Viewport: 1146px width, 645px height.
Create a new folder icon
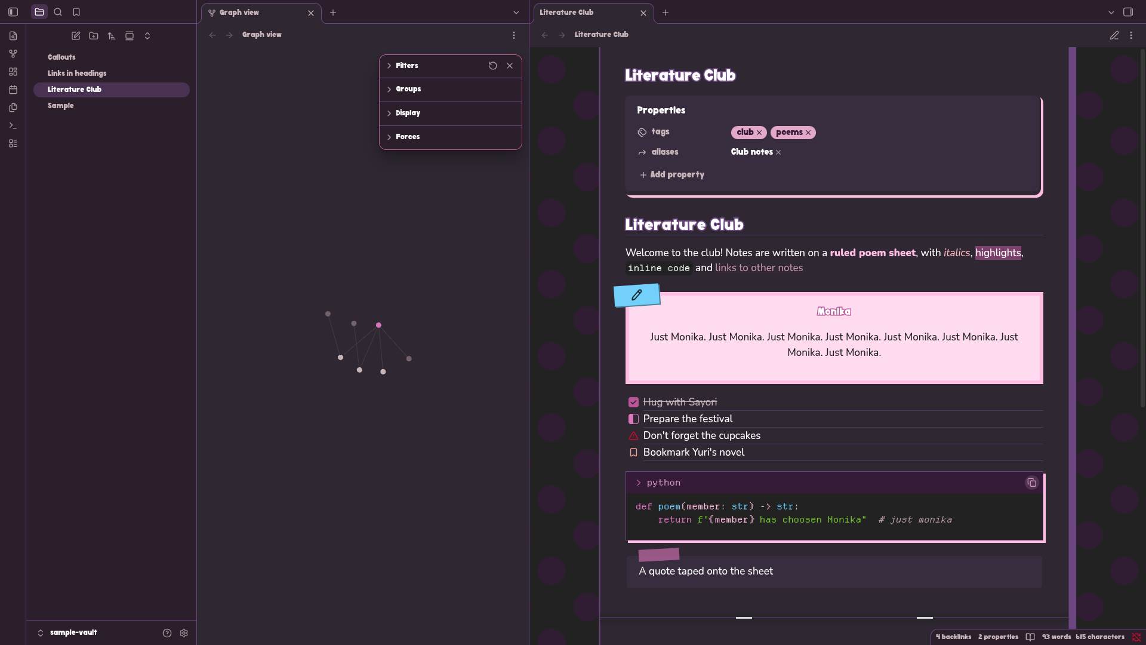point(94,36)
